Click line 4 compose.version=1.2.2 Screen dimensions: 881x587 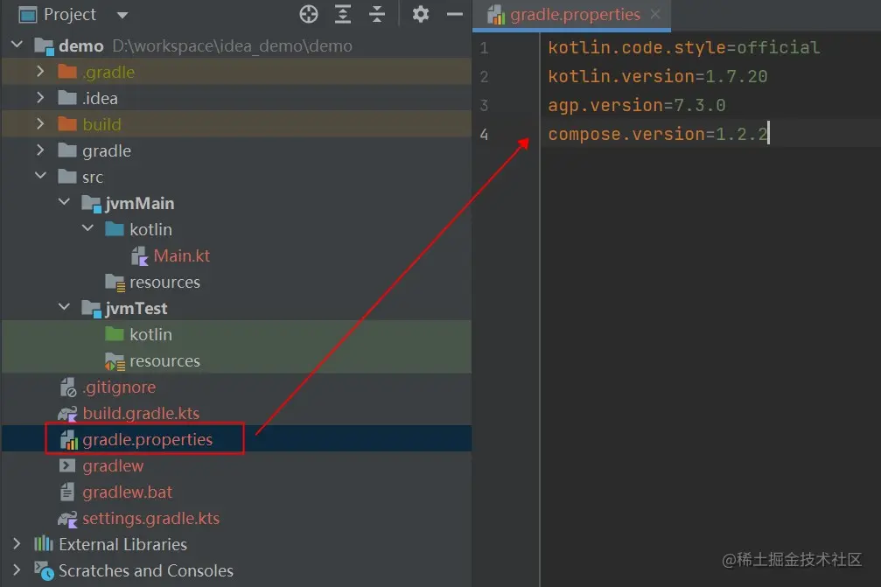658,134
